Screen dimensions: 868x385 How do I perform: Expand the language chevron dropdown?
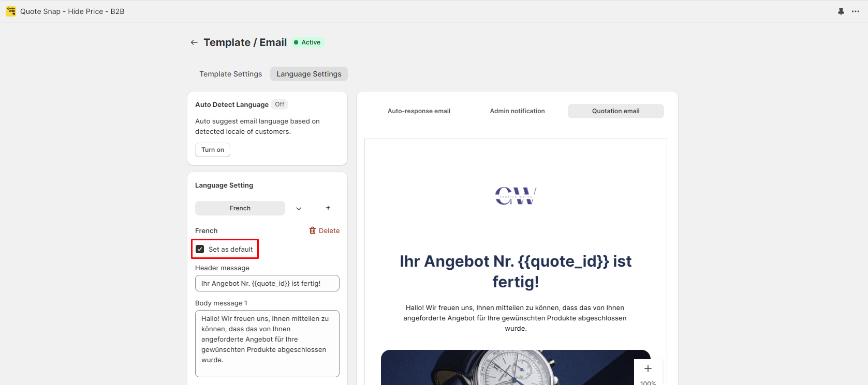299,208
